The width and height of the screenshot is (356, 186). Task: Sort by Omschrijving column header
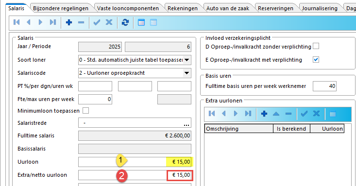(239, 129)
